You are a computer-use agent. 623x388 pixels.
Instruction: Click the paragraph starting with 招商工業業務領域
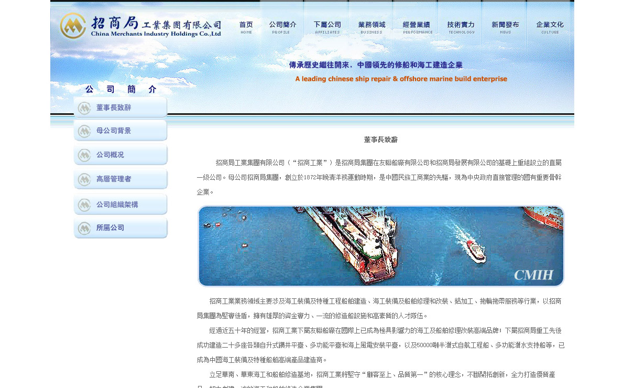379,308
